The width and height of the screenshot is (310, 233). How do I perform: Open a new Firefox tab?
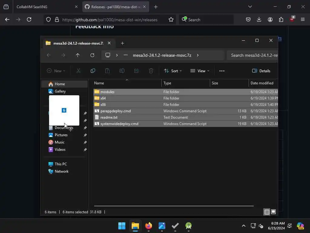156,7
